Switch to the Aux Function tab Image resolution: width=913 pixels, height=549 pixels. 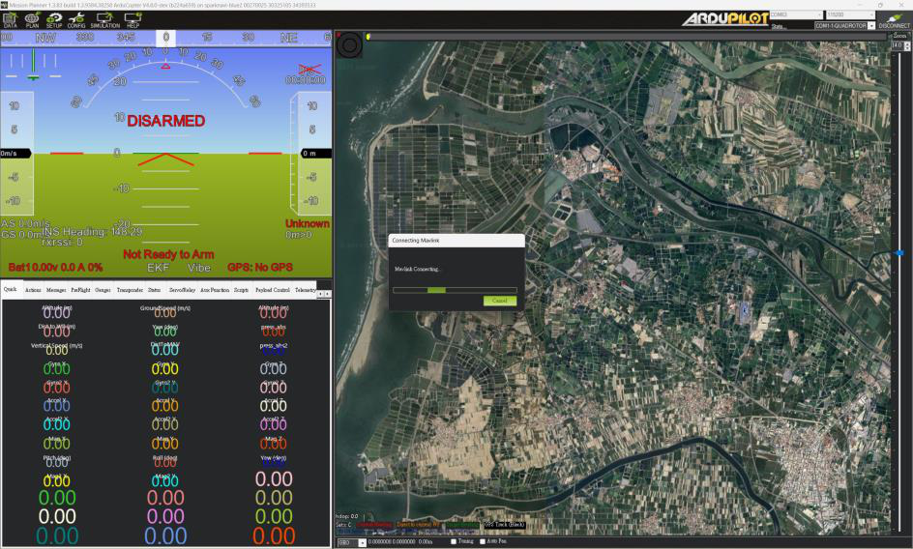[x=215, y=290]
